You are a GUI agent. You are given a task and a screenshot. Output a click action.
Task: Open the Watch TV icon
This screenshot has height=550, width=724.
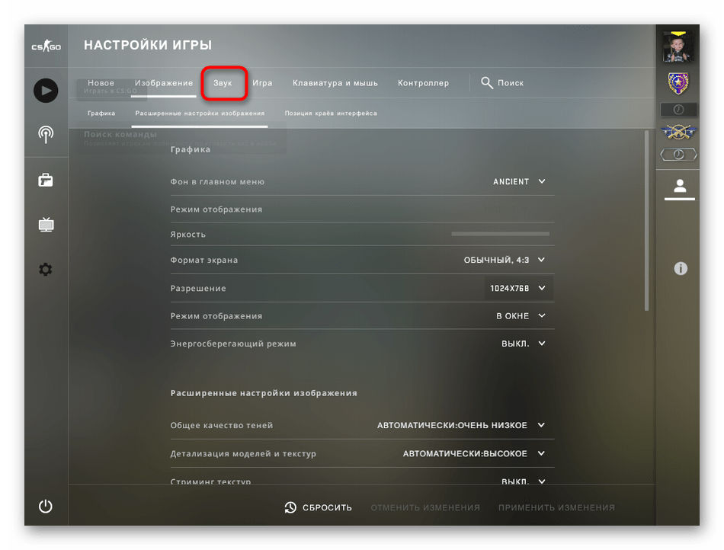(46, 225)
